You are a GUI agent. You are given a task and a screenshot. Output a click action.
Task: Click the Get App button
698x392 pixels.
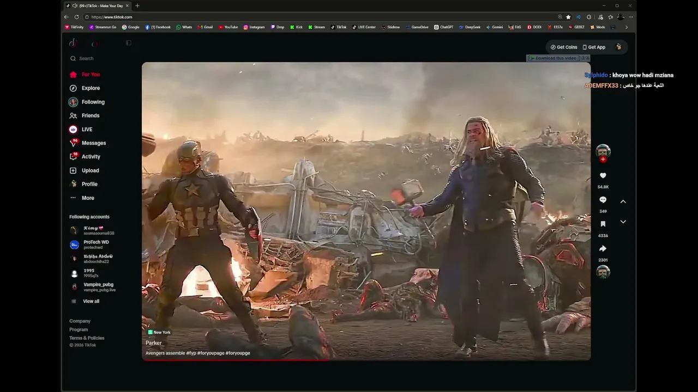pyautogui.click(x=594, y=47)
